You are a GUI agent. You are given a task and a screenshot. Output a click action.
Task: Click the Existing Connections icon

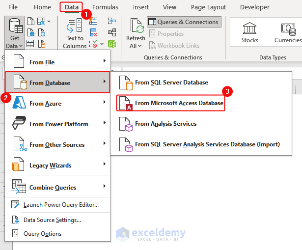42,44
